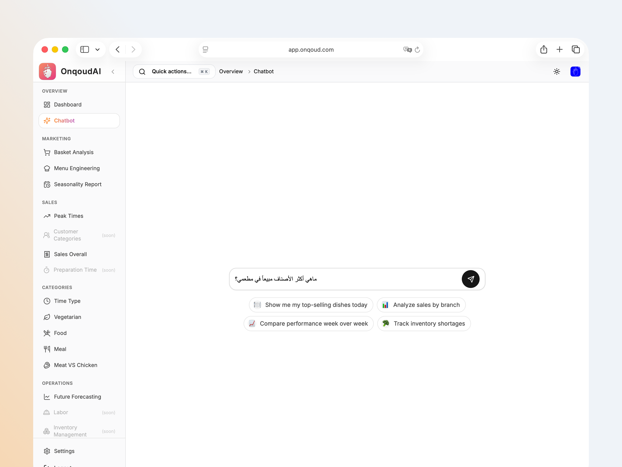
Task: Open Meat VS Chicken category
Action: coord(75,365)
